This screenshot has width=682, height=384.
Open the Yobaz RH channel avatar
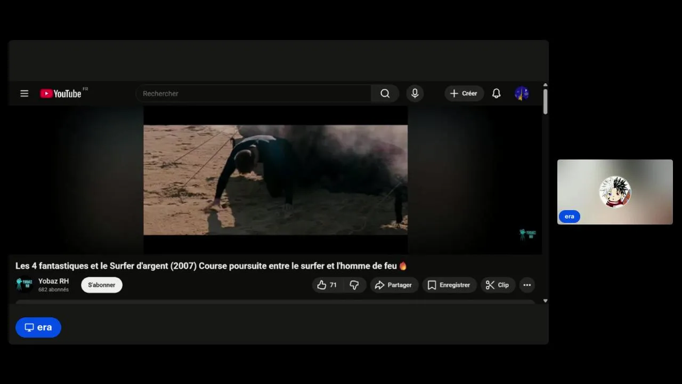click(x=24, y=285)
